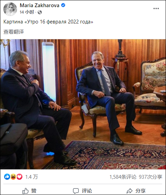Viewport: 166px width, 195px height.
Task: Click the 评论 comment button
Action: click(82, 191)
